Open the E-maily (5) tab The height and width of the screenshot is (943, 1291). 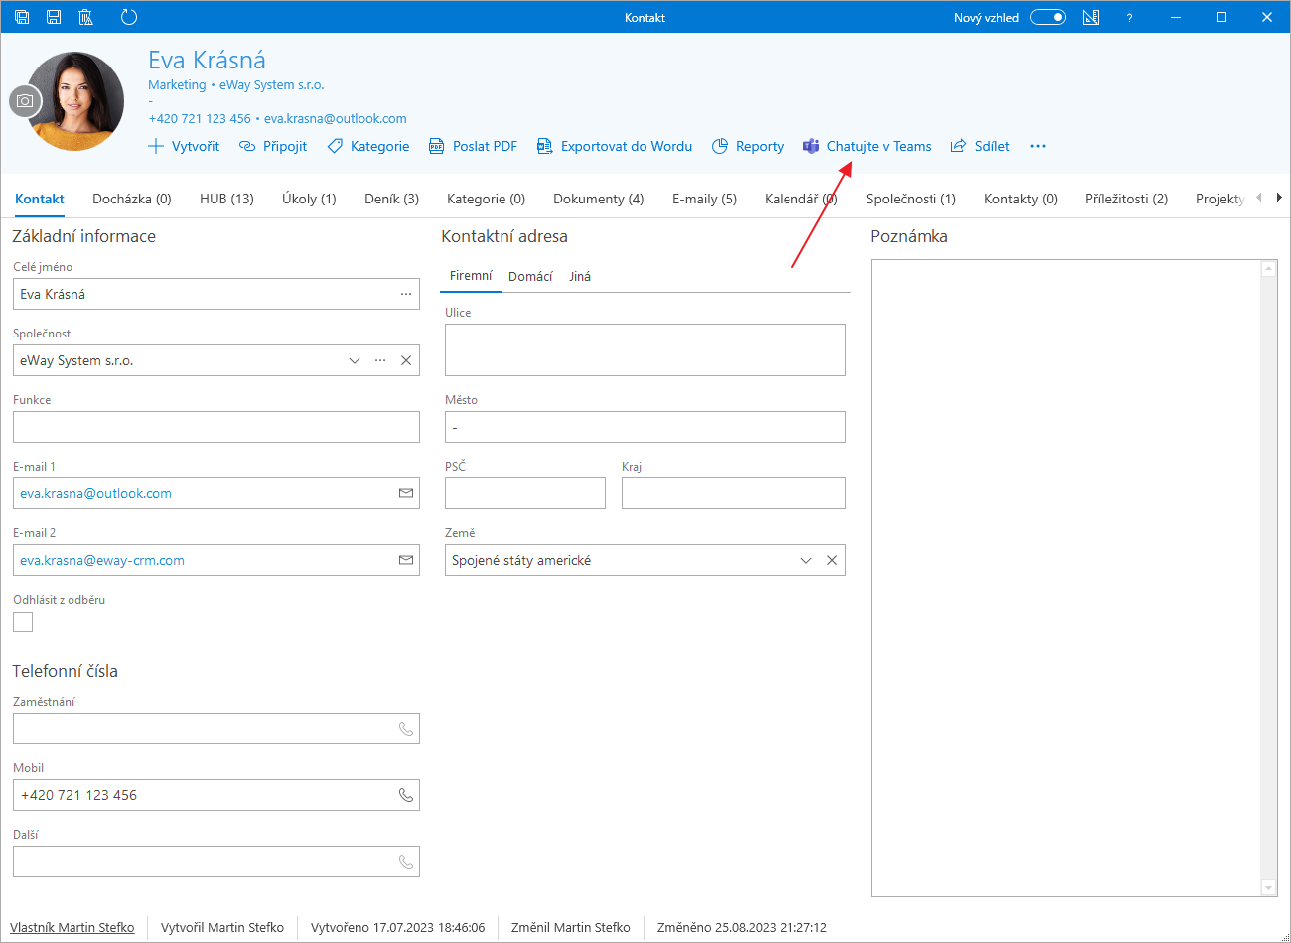pos(704,199)
